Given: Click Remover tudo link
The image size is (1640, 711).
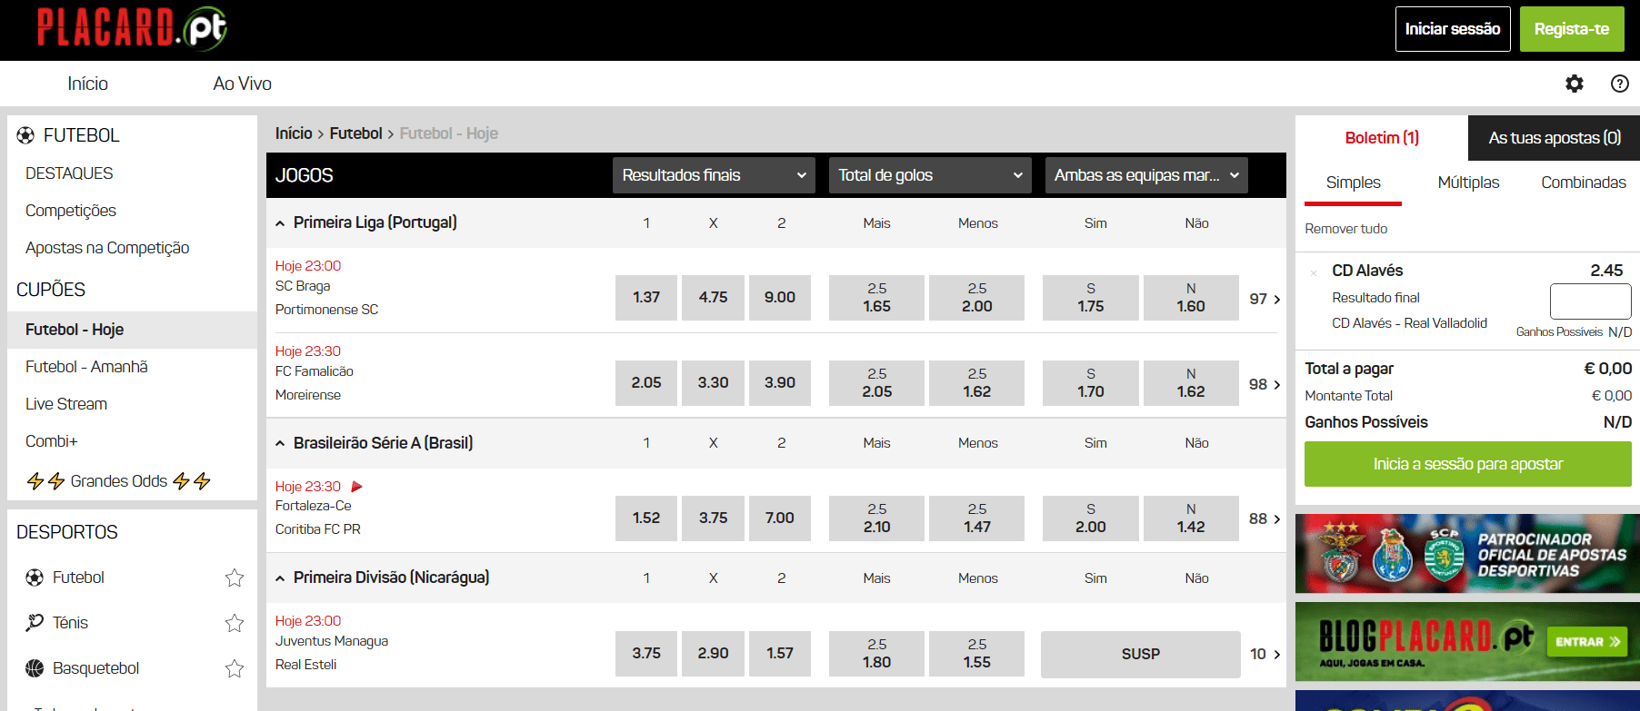Looking at the screenshot, I should (x=1346, y=229).
